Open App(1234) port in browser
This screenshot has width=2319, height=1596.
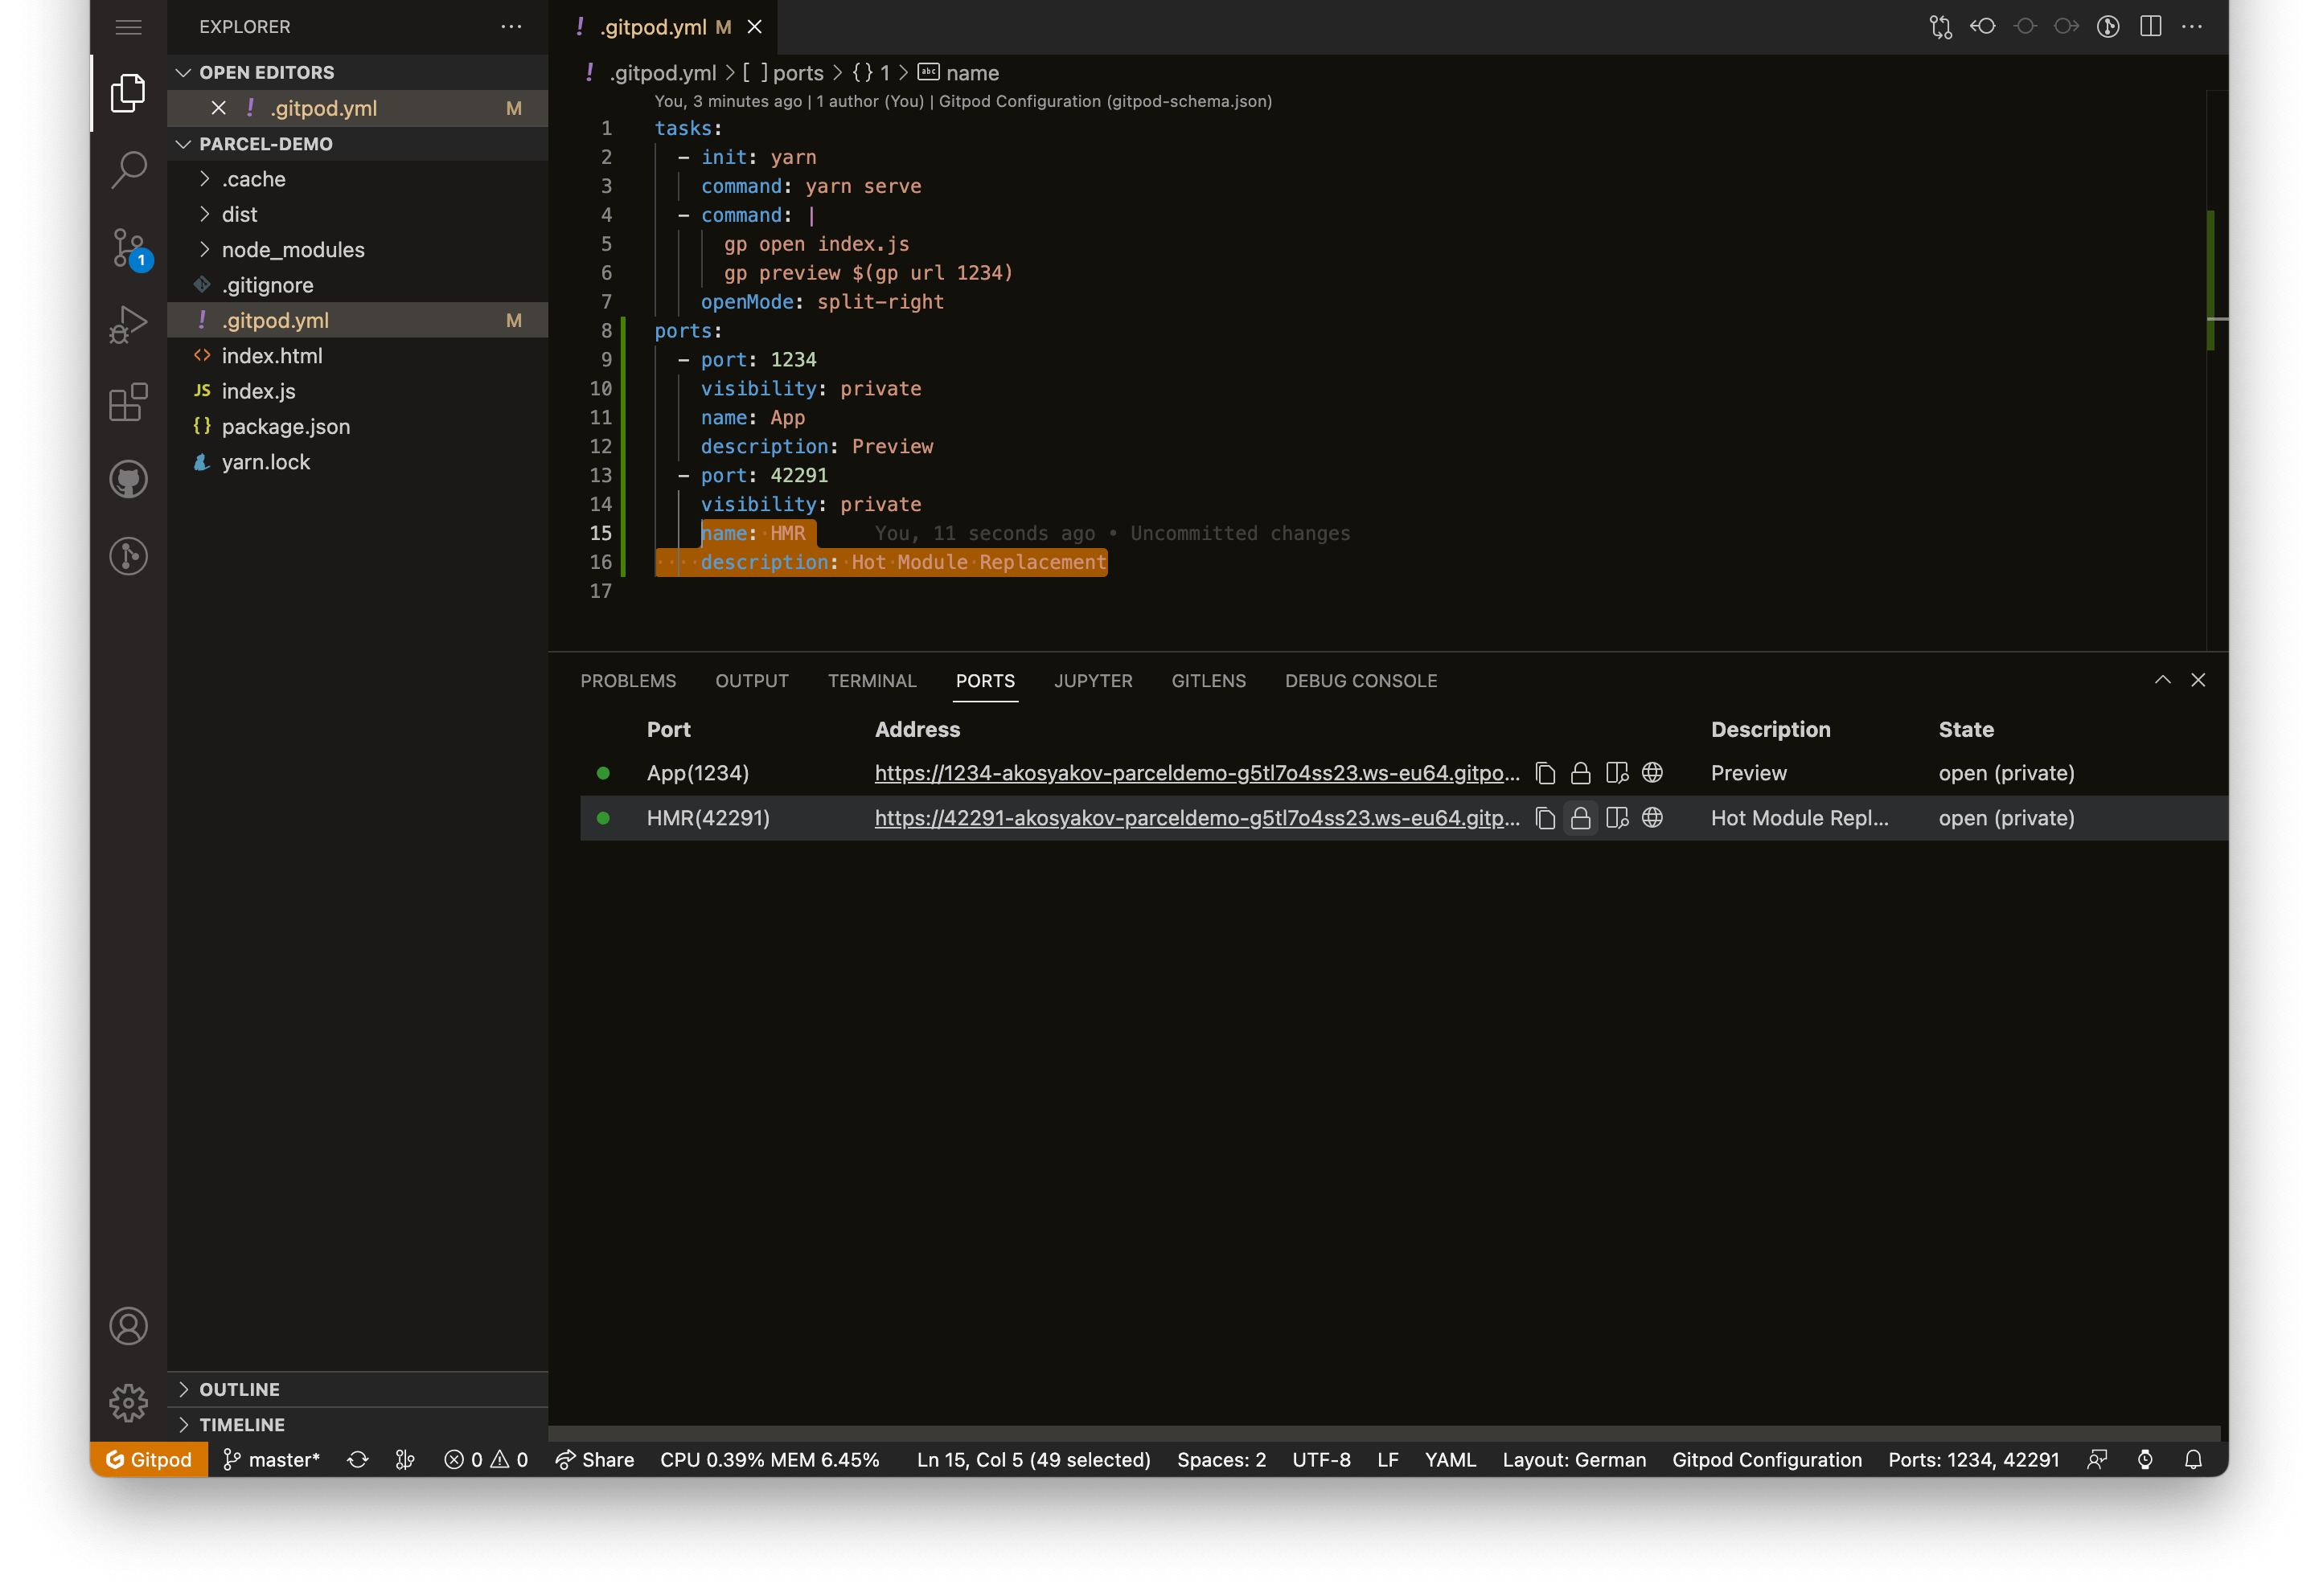[x=1652, y=773]
